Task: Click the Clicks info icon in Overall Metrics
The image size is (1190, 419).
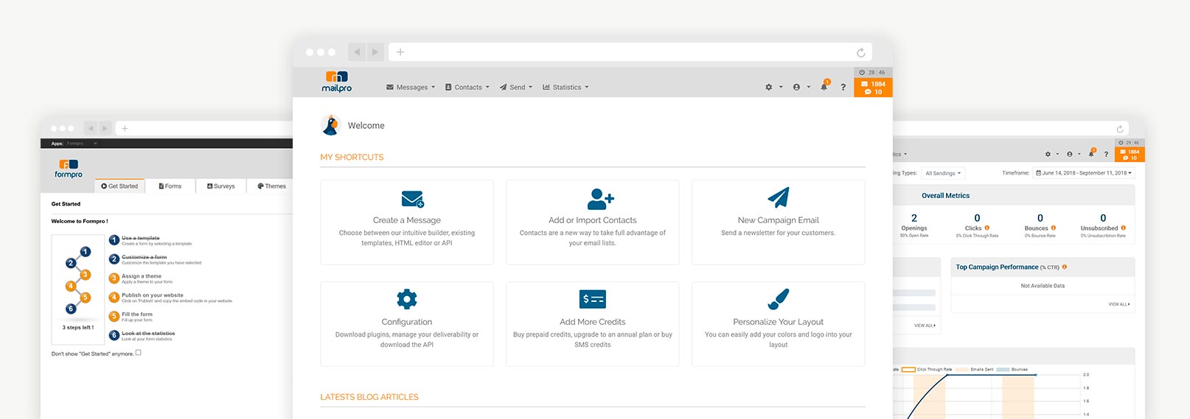Action: (987, 228)
